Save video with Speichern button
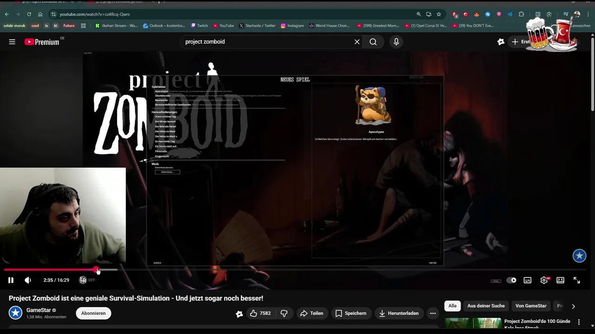This screenshot has width=595, height=334. 351,313
